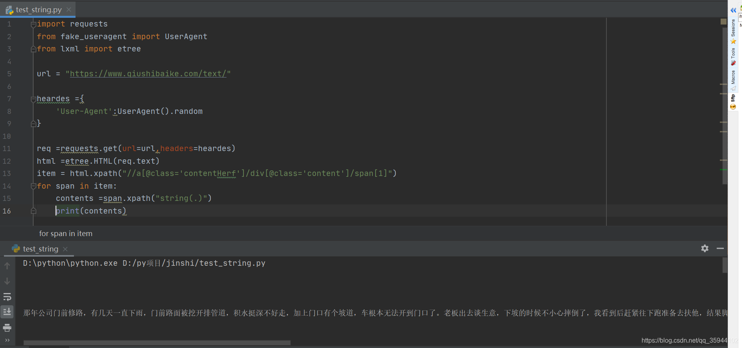Click the 'for span in item' breadcrumb
The height and width of the screenshot is (348, 742).
point(66,233)
